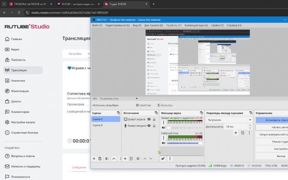Open the transition three-dot properties menu
The height and width of the screenshot is (180, 288).
pyautogui.click(x=249, y=132)
